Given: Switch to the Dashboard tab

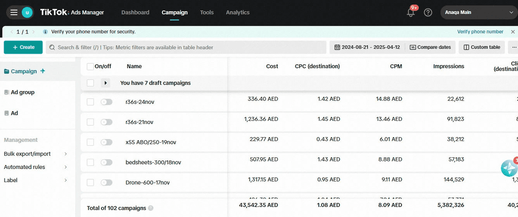Looking at the screenshot, I should point(135,12).
